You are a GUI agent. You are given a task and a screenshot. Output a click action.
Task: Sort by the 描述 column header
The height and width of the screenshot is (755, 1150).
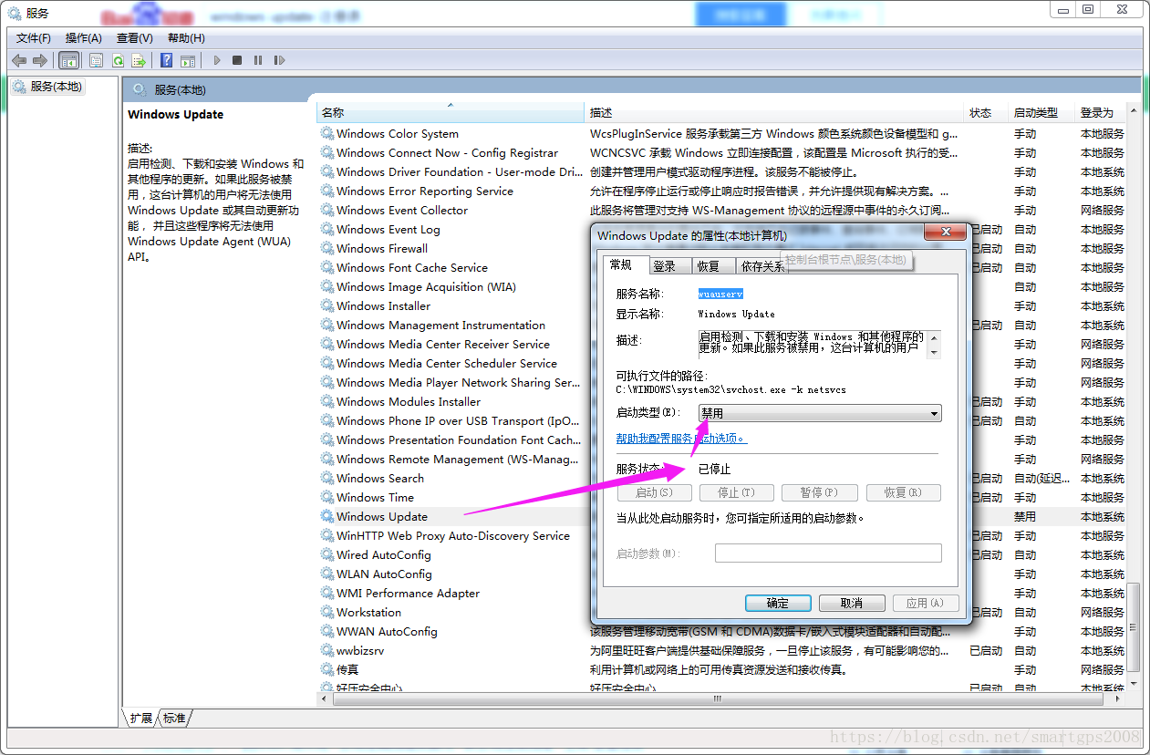774,112
